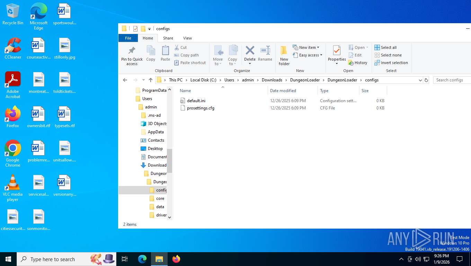Click the navigation pane scroll up arrow
Screen dimensions: 471x266
[169, 90]
